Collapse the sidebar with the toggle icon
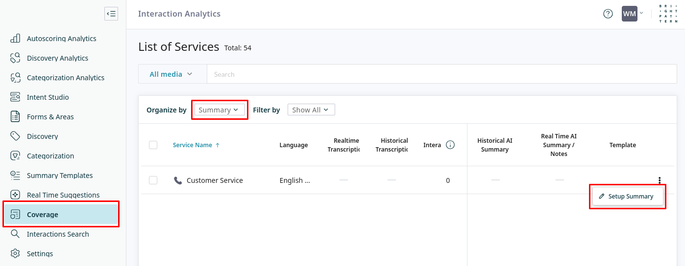This screenshot has width=685, height=266. pyautogui.click(x=111, y=14)
